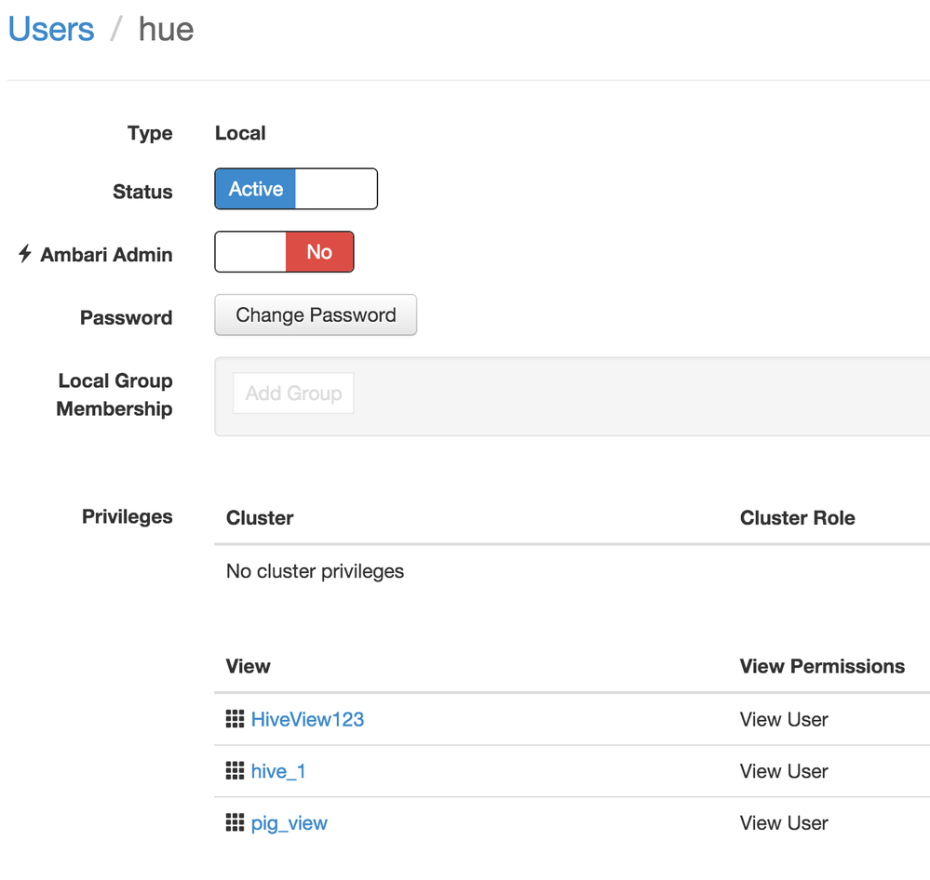Click the hue breadcrumb title
The height and width of the screenshot is (880, 930).
coord(166,29)
